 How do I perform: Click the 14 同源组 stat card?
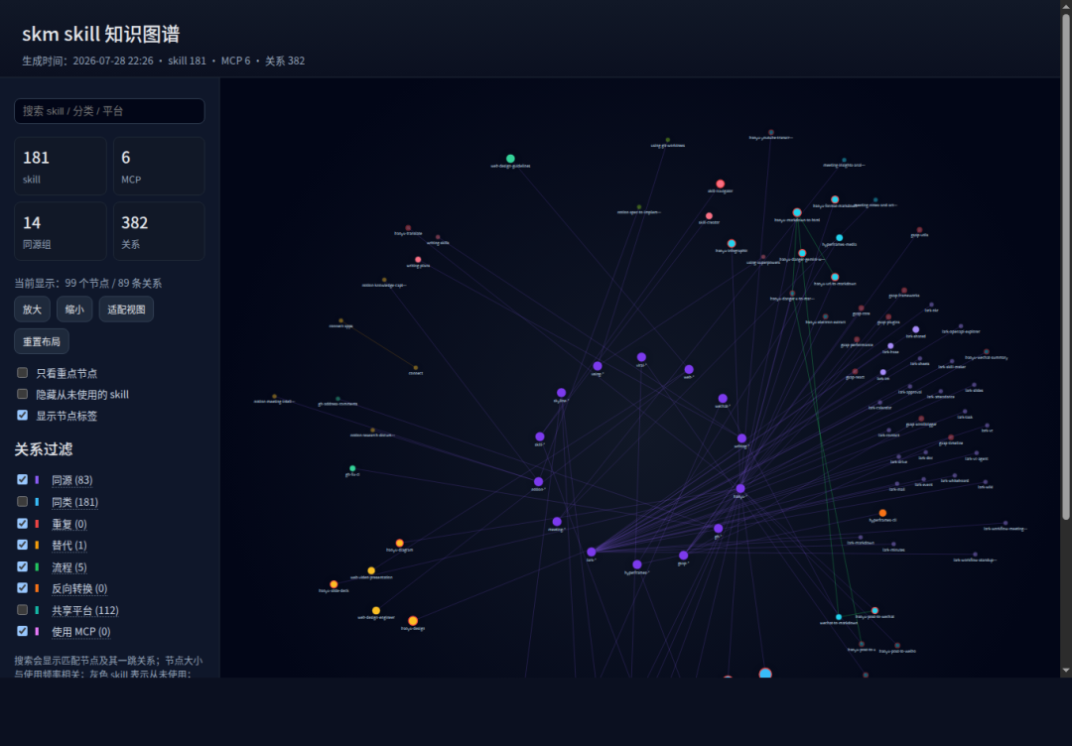click(61, 231)
